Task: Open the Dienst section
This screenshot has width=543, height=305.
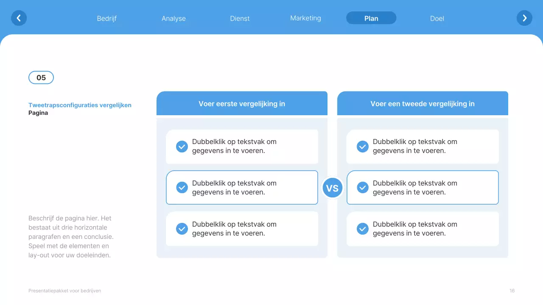Action: [x=240, y=18]
